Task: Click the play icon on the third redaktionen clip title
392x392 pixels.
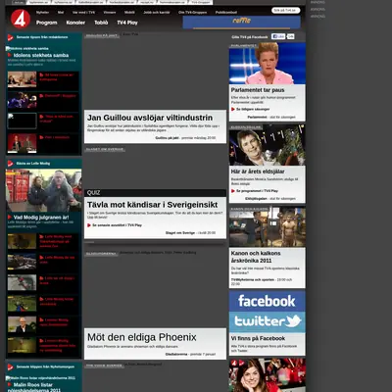Action: [41, 117]
